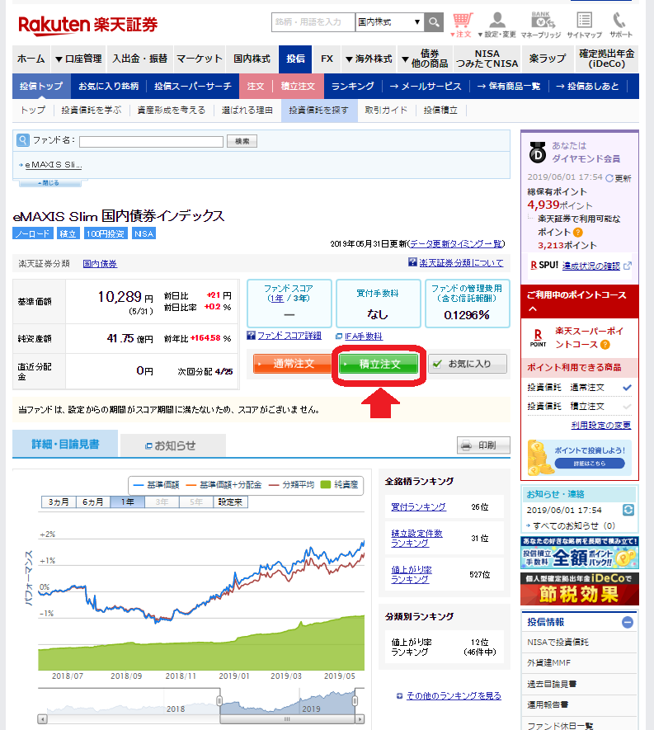Click the right handle of chart range slider
Image resolution: width=654 pixels, height=730 pixels.
pyautogui.click(x=355, y=701)
